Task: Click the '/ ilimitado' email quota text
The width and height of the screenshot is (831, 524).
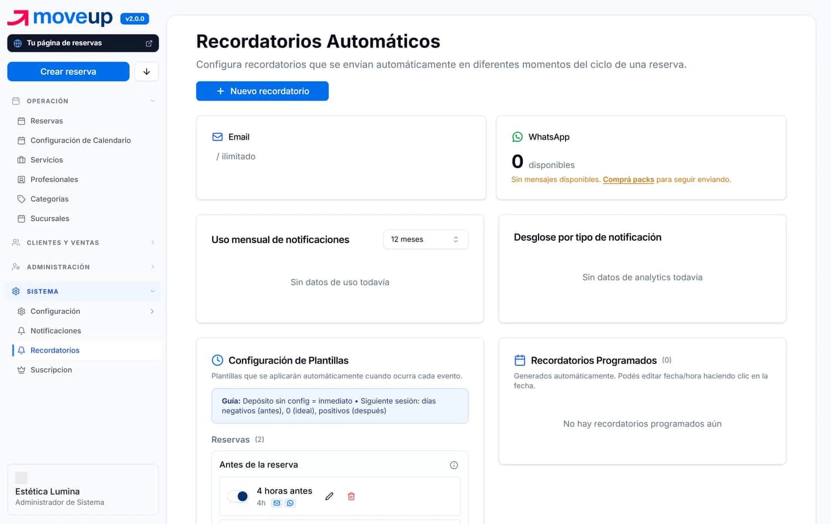Action: pyautogui.click(x=236, y=157)
